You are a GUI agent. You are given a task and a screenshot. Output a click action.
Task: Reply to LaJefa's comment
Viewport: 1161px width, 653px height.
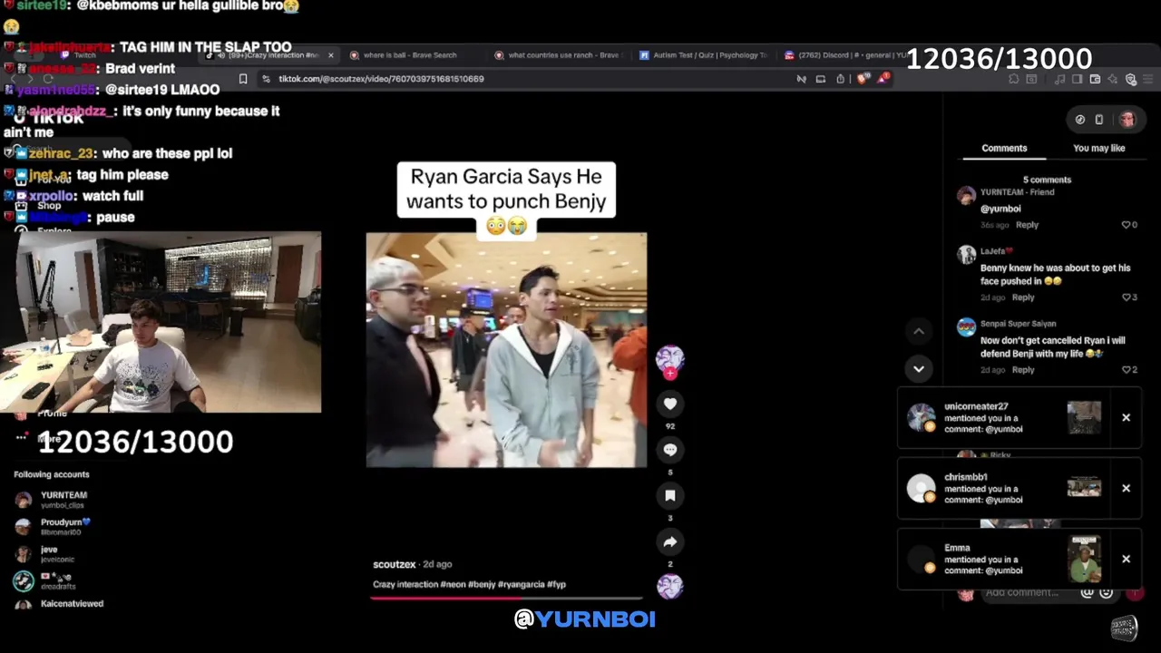coord(1023,297)
